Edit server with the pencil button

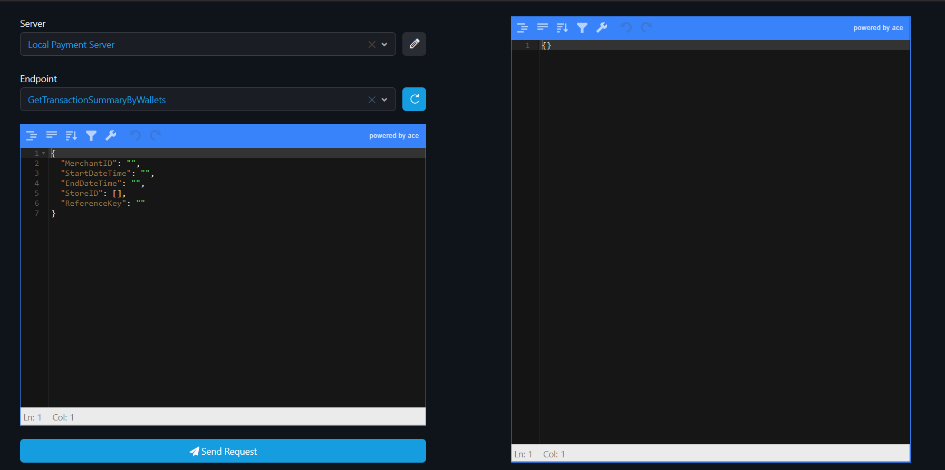[x=414, y=44]
